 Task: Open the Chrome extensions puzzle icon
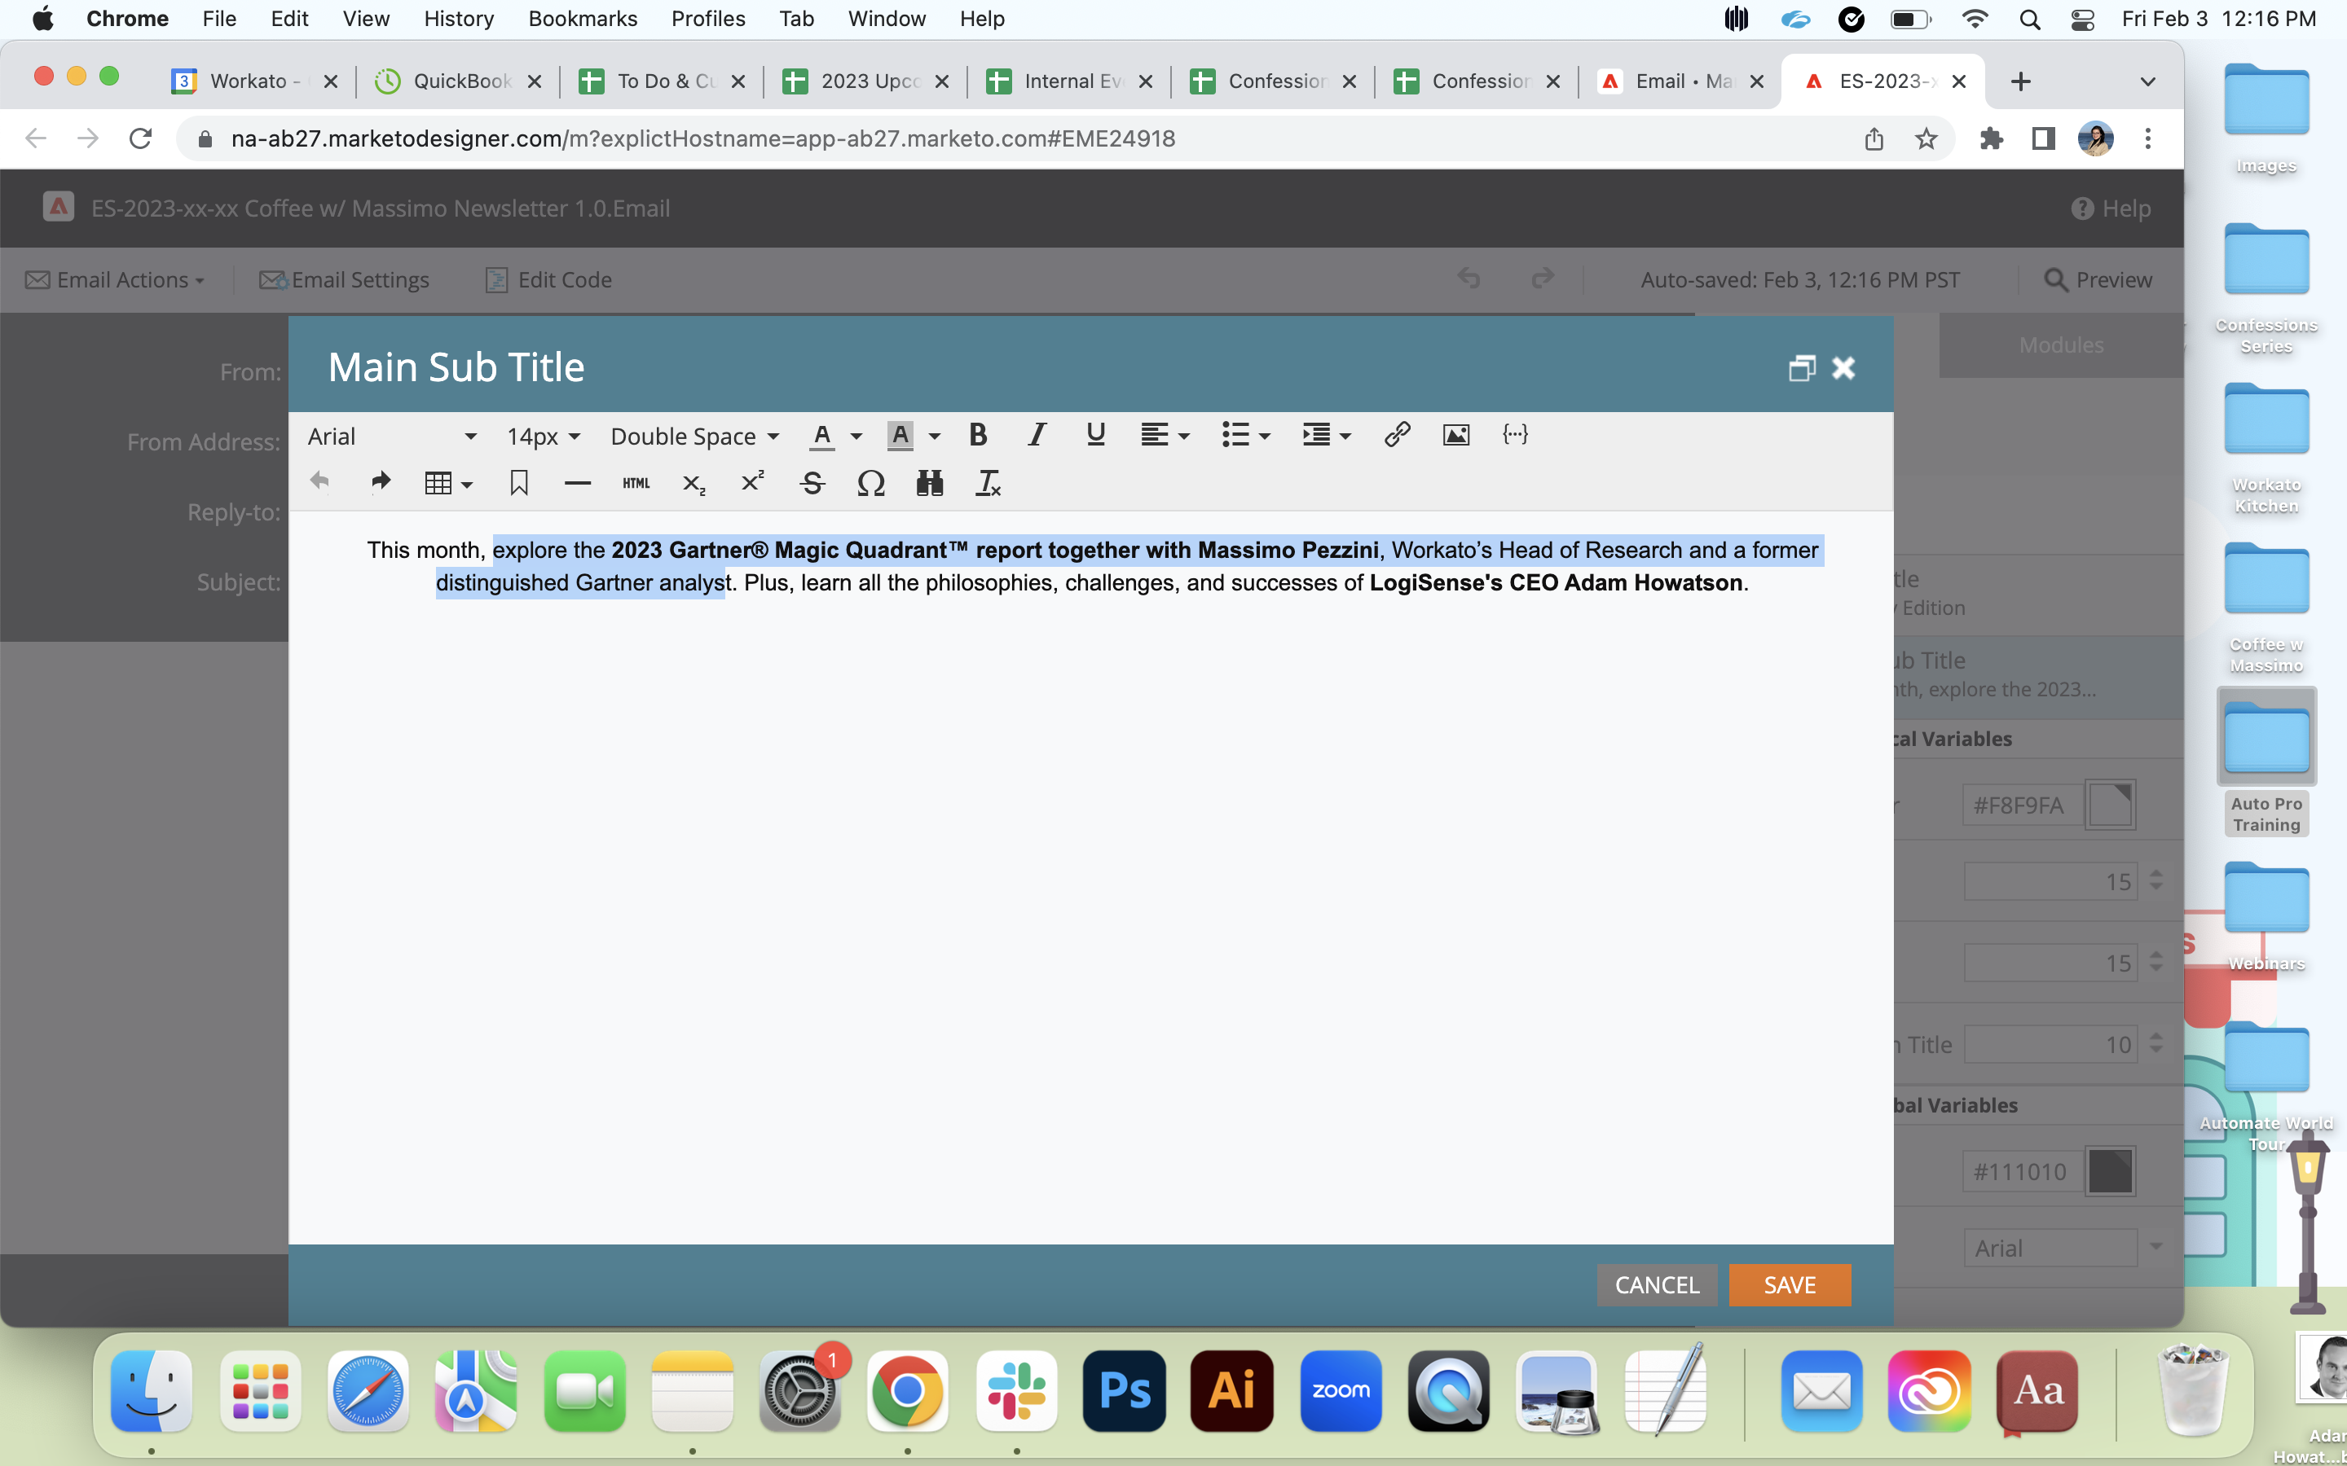pos(1991,138)
